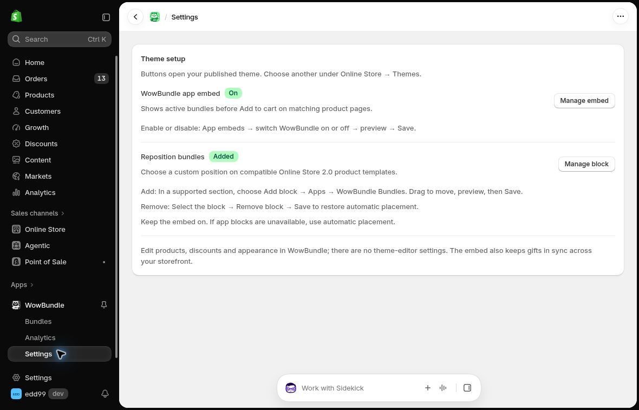Collapse the sidebar with the panel icon

pyautogui.click(x=106, y=17)
